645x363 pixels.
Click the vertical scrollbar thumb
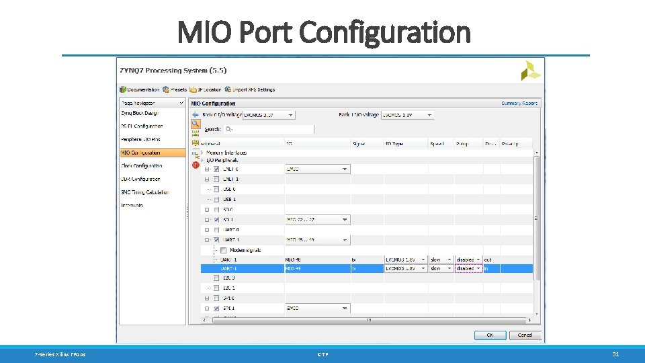(x=536, y=218)
